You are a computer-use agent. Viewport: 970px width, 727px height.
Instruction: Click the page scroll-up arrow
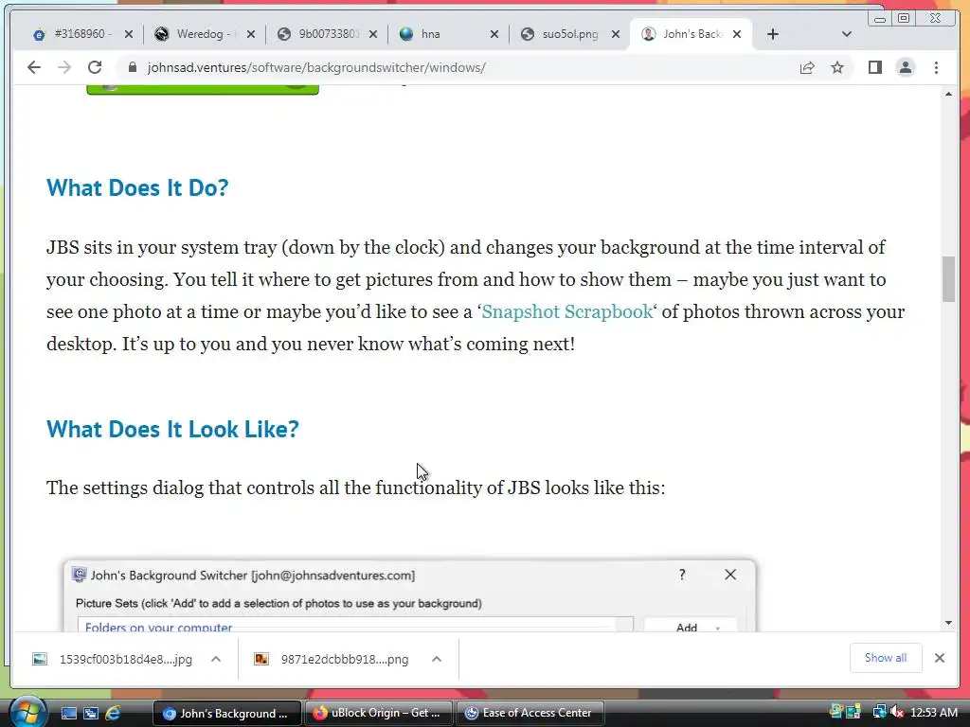[948, 94]
